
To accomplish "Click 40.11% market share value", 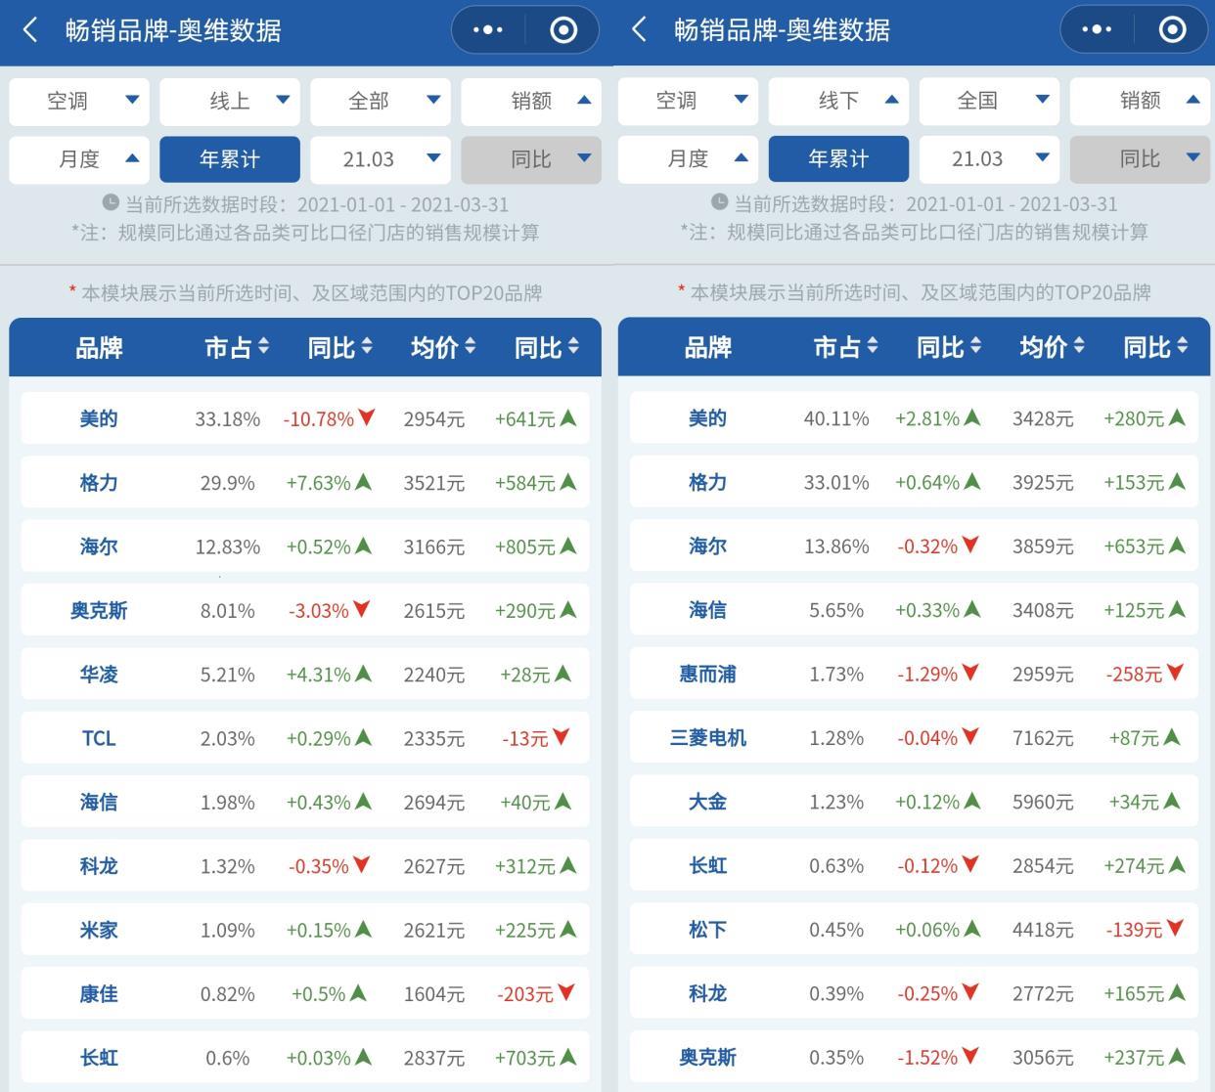I will 836,418.
